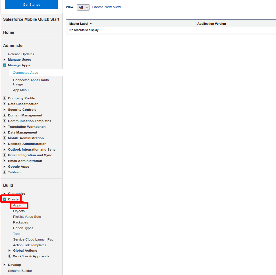Expand the Google Apps arrow
The width and height of the screenshot is (276, 275).
click(x=5, y=167)
